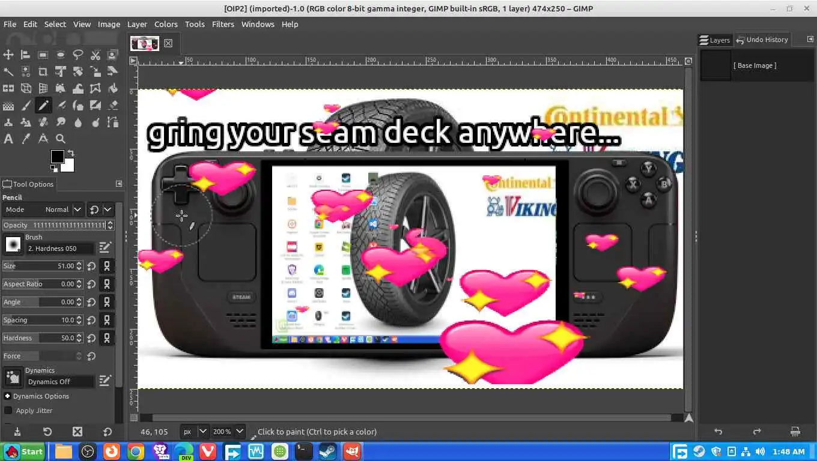This screenshot has width=817, height=461.
Task: Toggle Quick Mask below the vertical ruler
Action: [133, 418]
